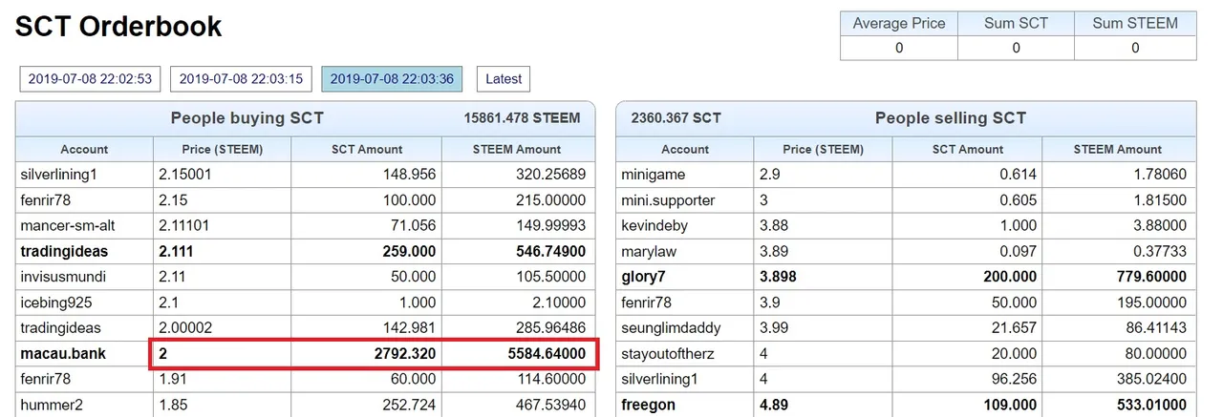1223x417 pixels.
Task: Click SCT Amount header in selling table
Action: coord(967,149)
